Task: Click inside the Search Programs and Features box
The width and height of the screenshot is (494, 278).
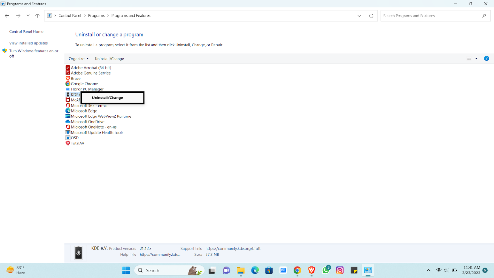Action: [x=431, y=15]
